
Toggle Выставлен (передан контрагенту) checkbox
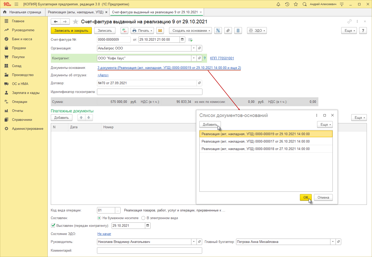(x=53, y=226)
